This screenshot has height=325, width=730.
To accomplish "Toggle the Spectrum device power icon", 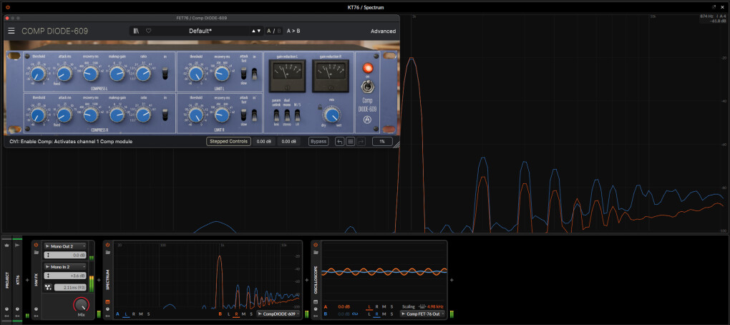I will (108, 245).
